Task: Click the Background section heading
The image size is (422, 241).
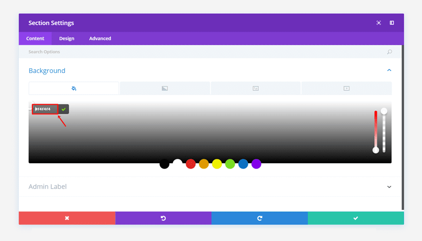Action: (x=47, y=71)
